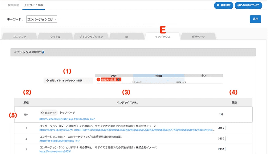268x155 pixels.
Task: Click the 自社サイト icon in index count legend
Action: pos(47,81)
